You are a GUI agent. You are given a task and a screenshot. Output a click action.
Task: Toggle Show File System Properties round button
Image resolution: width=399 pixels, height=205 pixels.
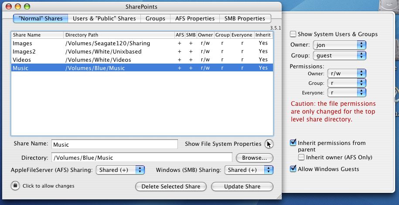pos(269,144)
